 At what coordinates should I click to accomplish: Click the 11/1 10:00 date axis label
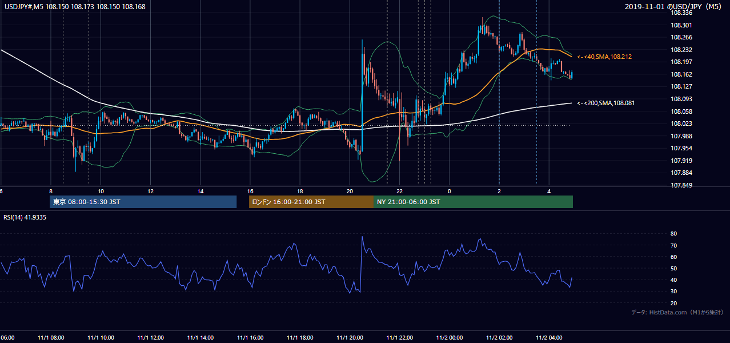[x=100, y=338]
